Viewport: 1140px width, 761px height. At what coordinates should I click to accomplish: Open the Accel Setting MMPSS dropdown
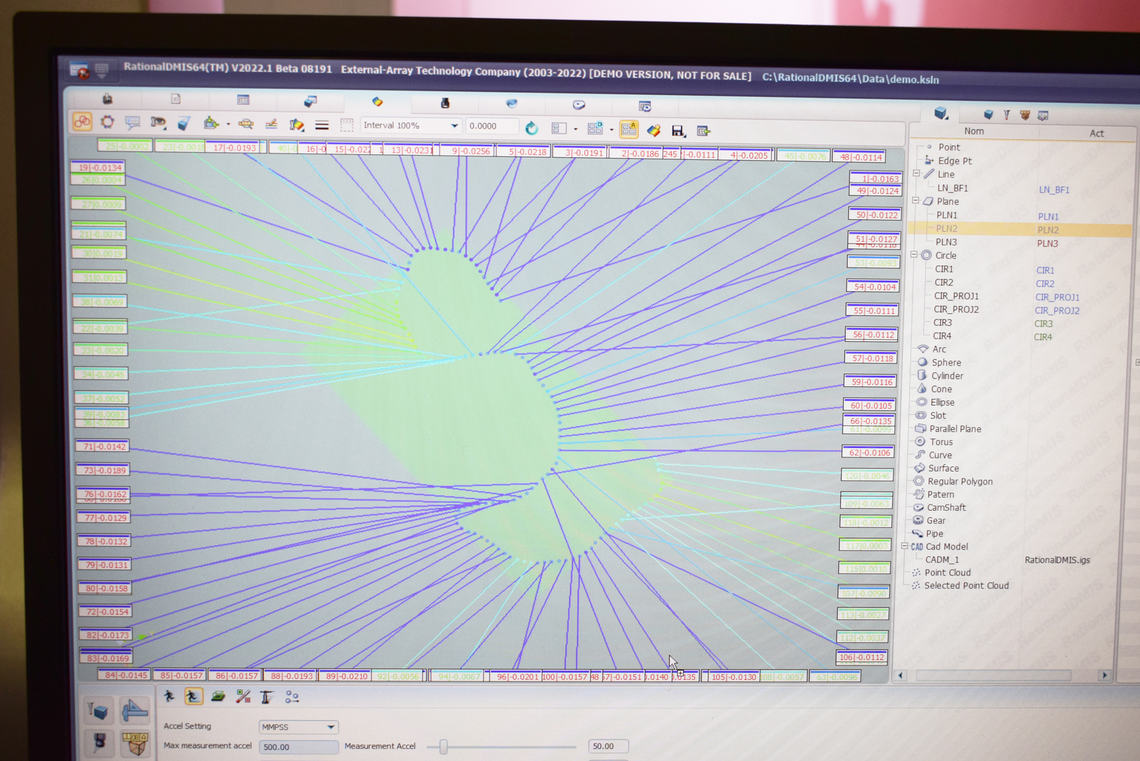330,727
